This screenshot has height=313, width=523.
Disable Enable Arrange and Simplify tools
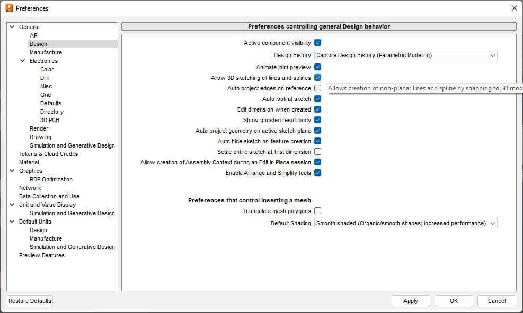pos(318,173)
